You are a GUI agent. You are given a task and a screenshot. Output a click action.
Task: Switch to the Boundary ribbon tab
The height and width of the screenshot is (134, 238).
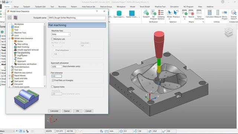(62, 7)
